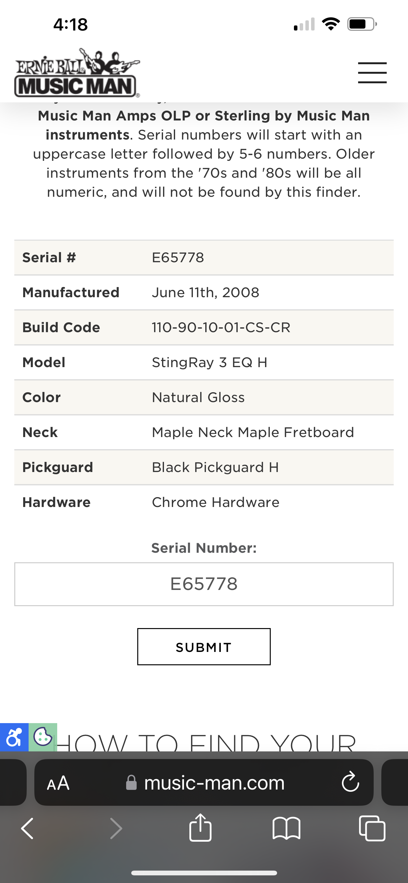Open Safari bookmarks book icon

point(286,828)
